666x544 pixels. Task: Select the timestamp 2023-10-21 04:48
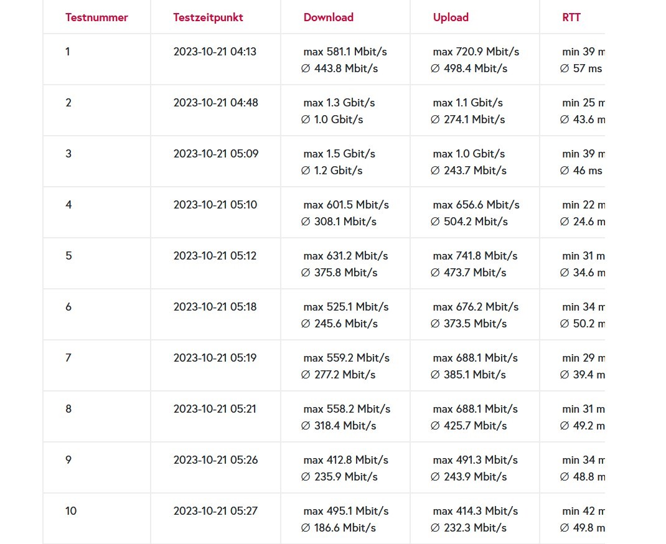(215, 103)
